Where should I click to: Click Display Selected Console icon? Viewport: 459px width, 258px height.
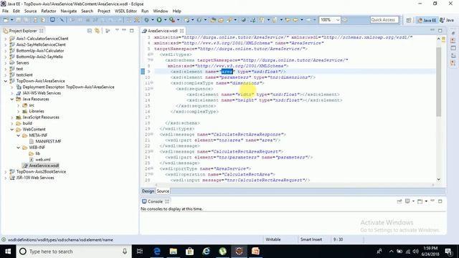coord(407,201)
